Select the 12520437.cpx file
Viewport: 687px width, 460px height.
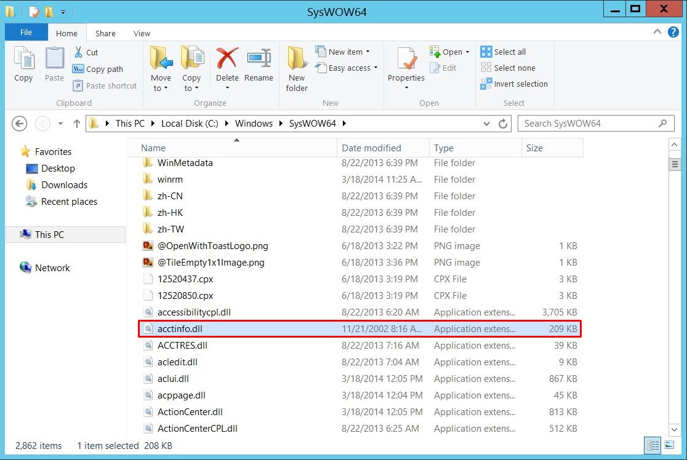[x=360, y=279]
